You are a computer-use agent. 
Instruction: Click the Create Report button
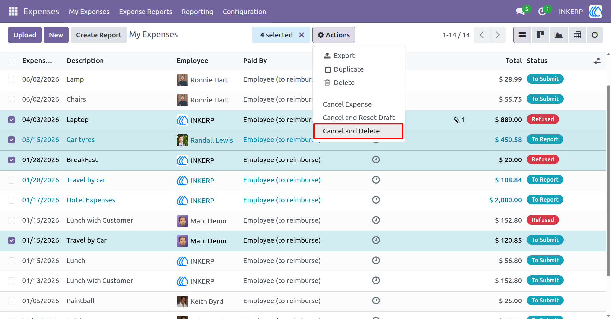coord(99,35)
